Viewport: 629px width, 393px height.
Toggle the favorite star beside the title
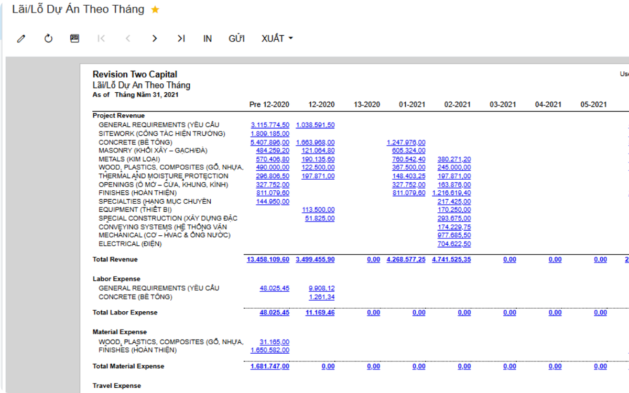point(155,9)
